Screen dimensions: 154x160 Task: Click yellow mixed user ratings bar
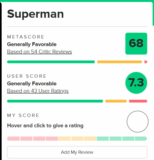click(x=116, y=101)
